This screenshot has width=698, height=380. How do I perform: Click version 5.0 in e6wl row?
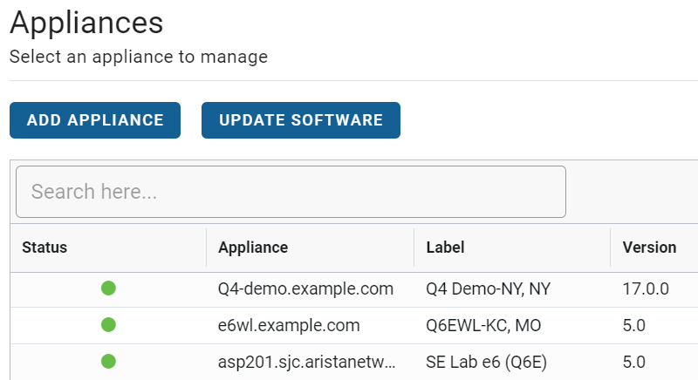click(x=634, y=325)
